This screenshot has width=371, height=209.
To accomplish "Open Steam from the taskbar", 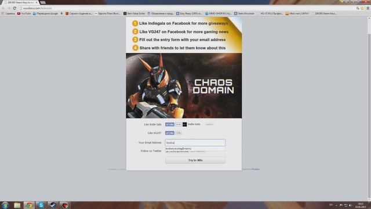I will (x=53, y=205).
